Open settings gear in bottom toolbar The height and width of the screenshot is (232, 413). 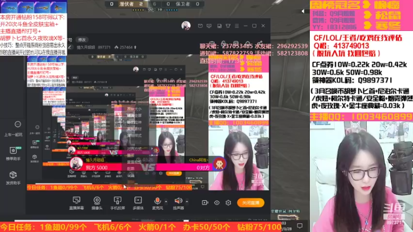228,203
